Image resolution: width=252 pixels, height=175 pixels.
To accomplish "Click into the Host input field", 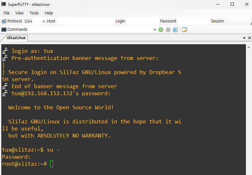I will coord(85,21).
